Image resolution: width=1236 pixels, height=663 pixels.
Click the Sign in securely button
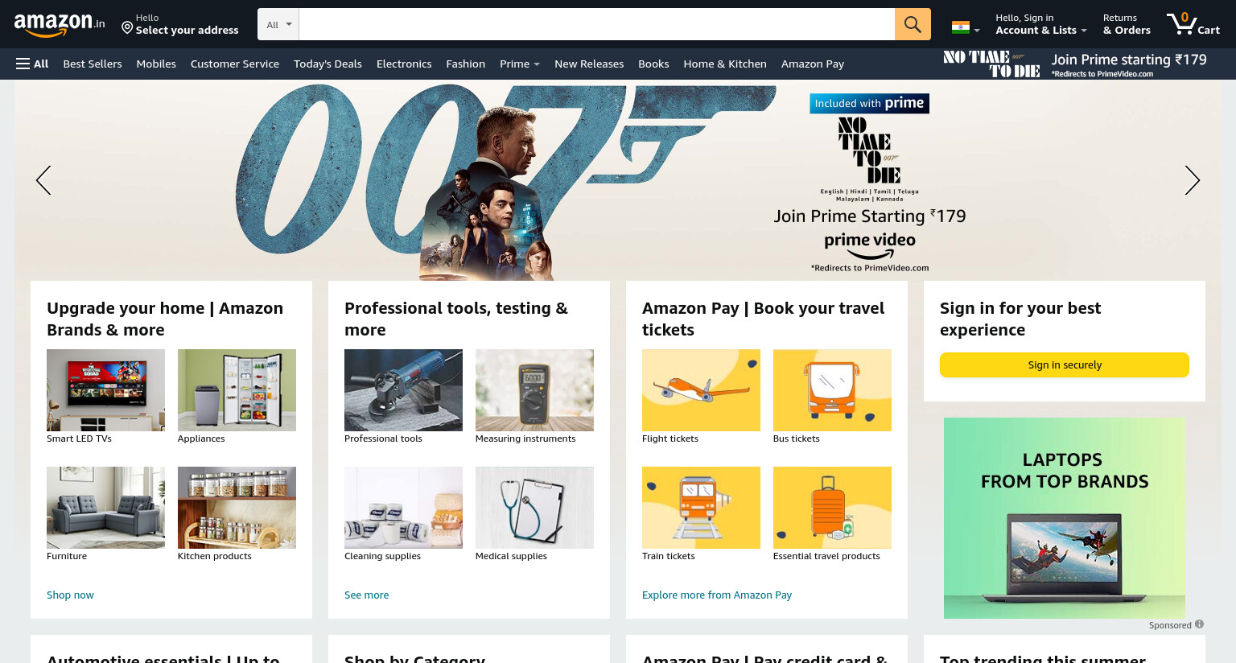(1064, 364)
